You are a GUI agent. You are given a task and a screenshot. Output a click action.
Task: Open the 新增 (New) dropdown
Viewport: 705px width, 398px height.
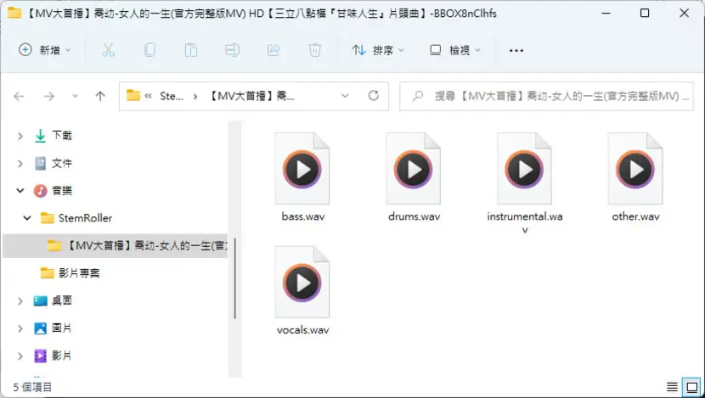(x=44, y=50)
